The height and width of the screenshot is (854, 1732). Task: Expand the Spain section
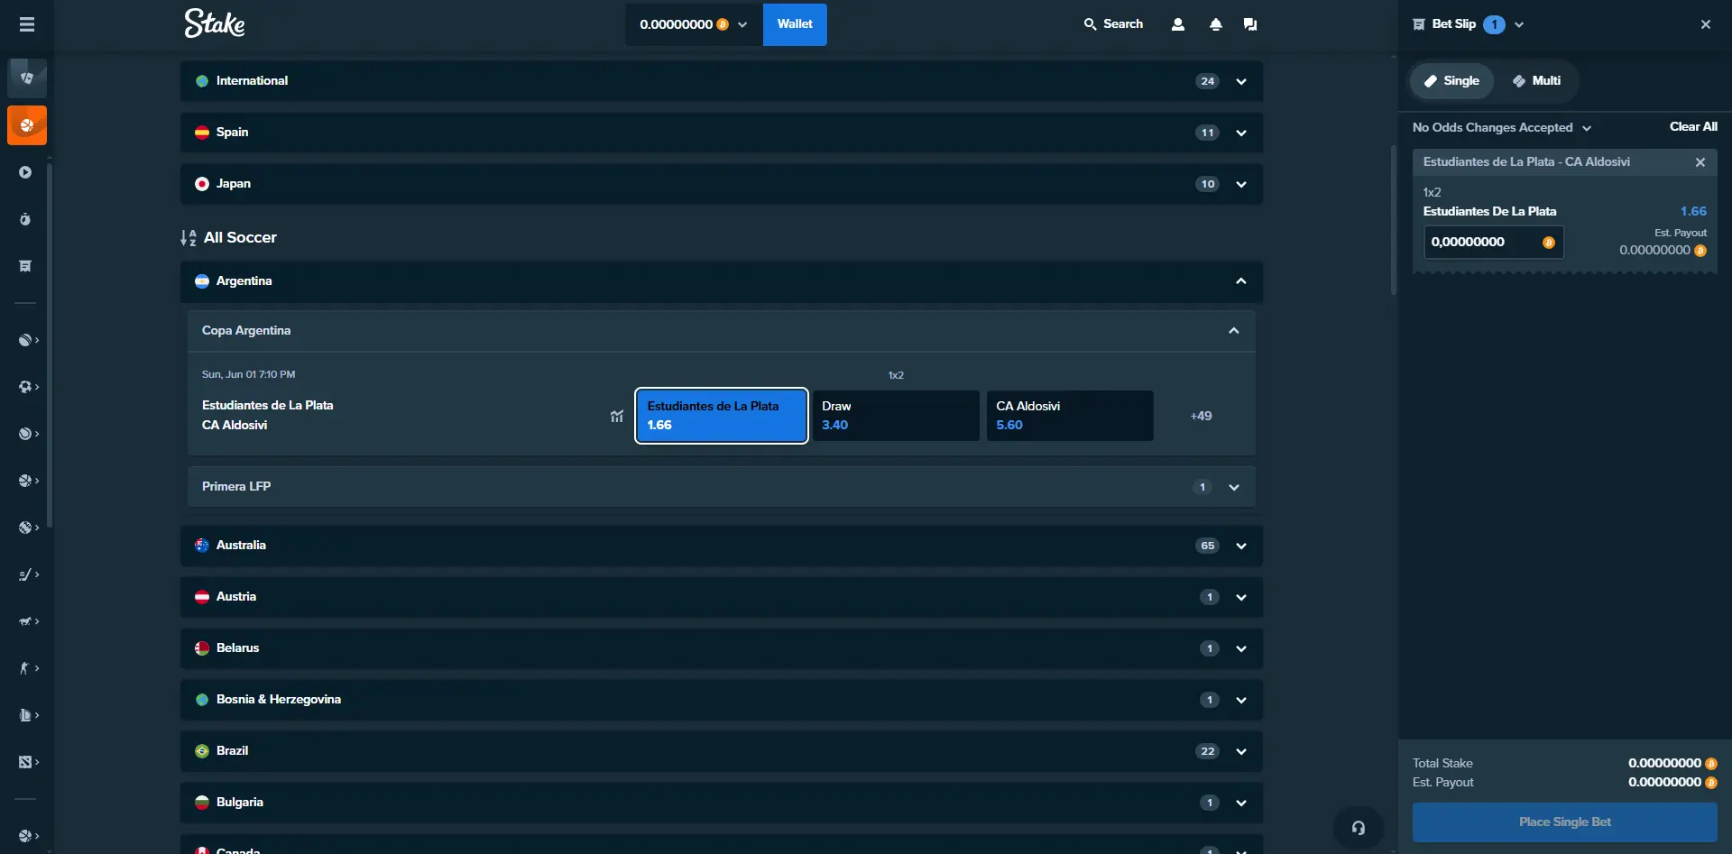click(x=722, y=133)
